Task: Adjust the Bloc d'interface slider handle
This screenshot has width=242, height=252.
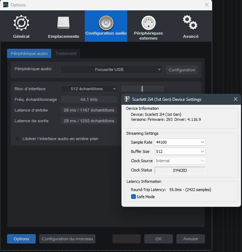Action: coord(142,89)
